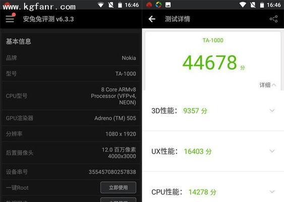The width and height of the screenshot is (284, 202).
Task: Tap the battery icon in left status bar
Action: 120,5
